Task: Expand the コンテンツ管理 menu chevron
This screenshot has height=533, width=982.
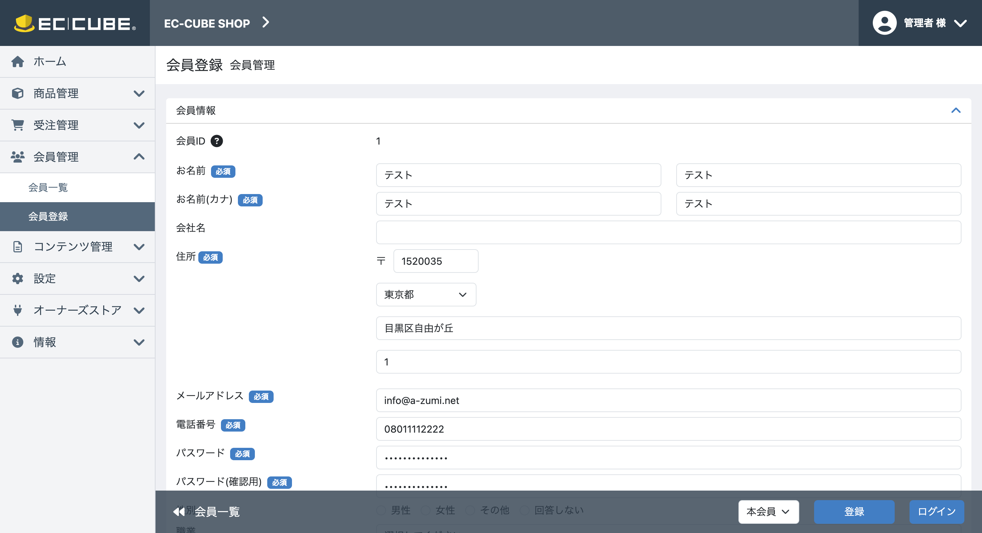Action: 139,247
